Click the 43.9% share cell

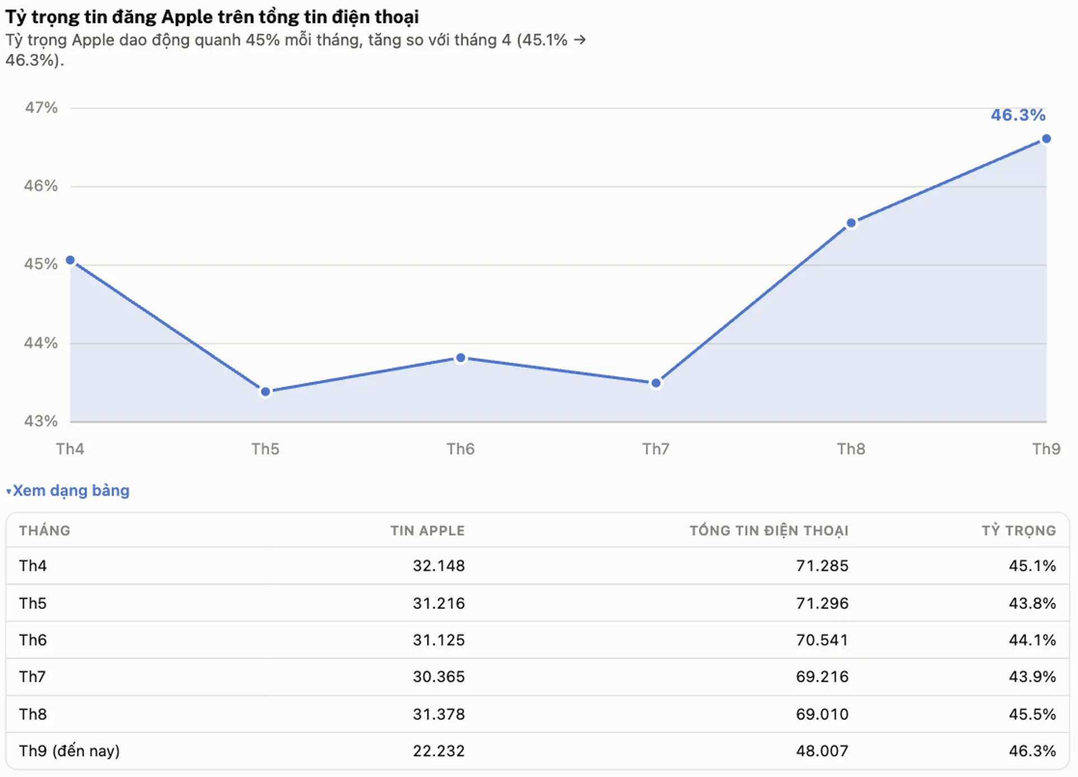[x=1033, y=677]
